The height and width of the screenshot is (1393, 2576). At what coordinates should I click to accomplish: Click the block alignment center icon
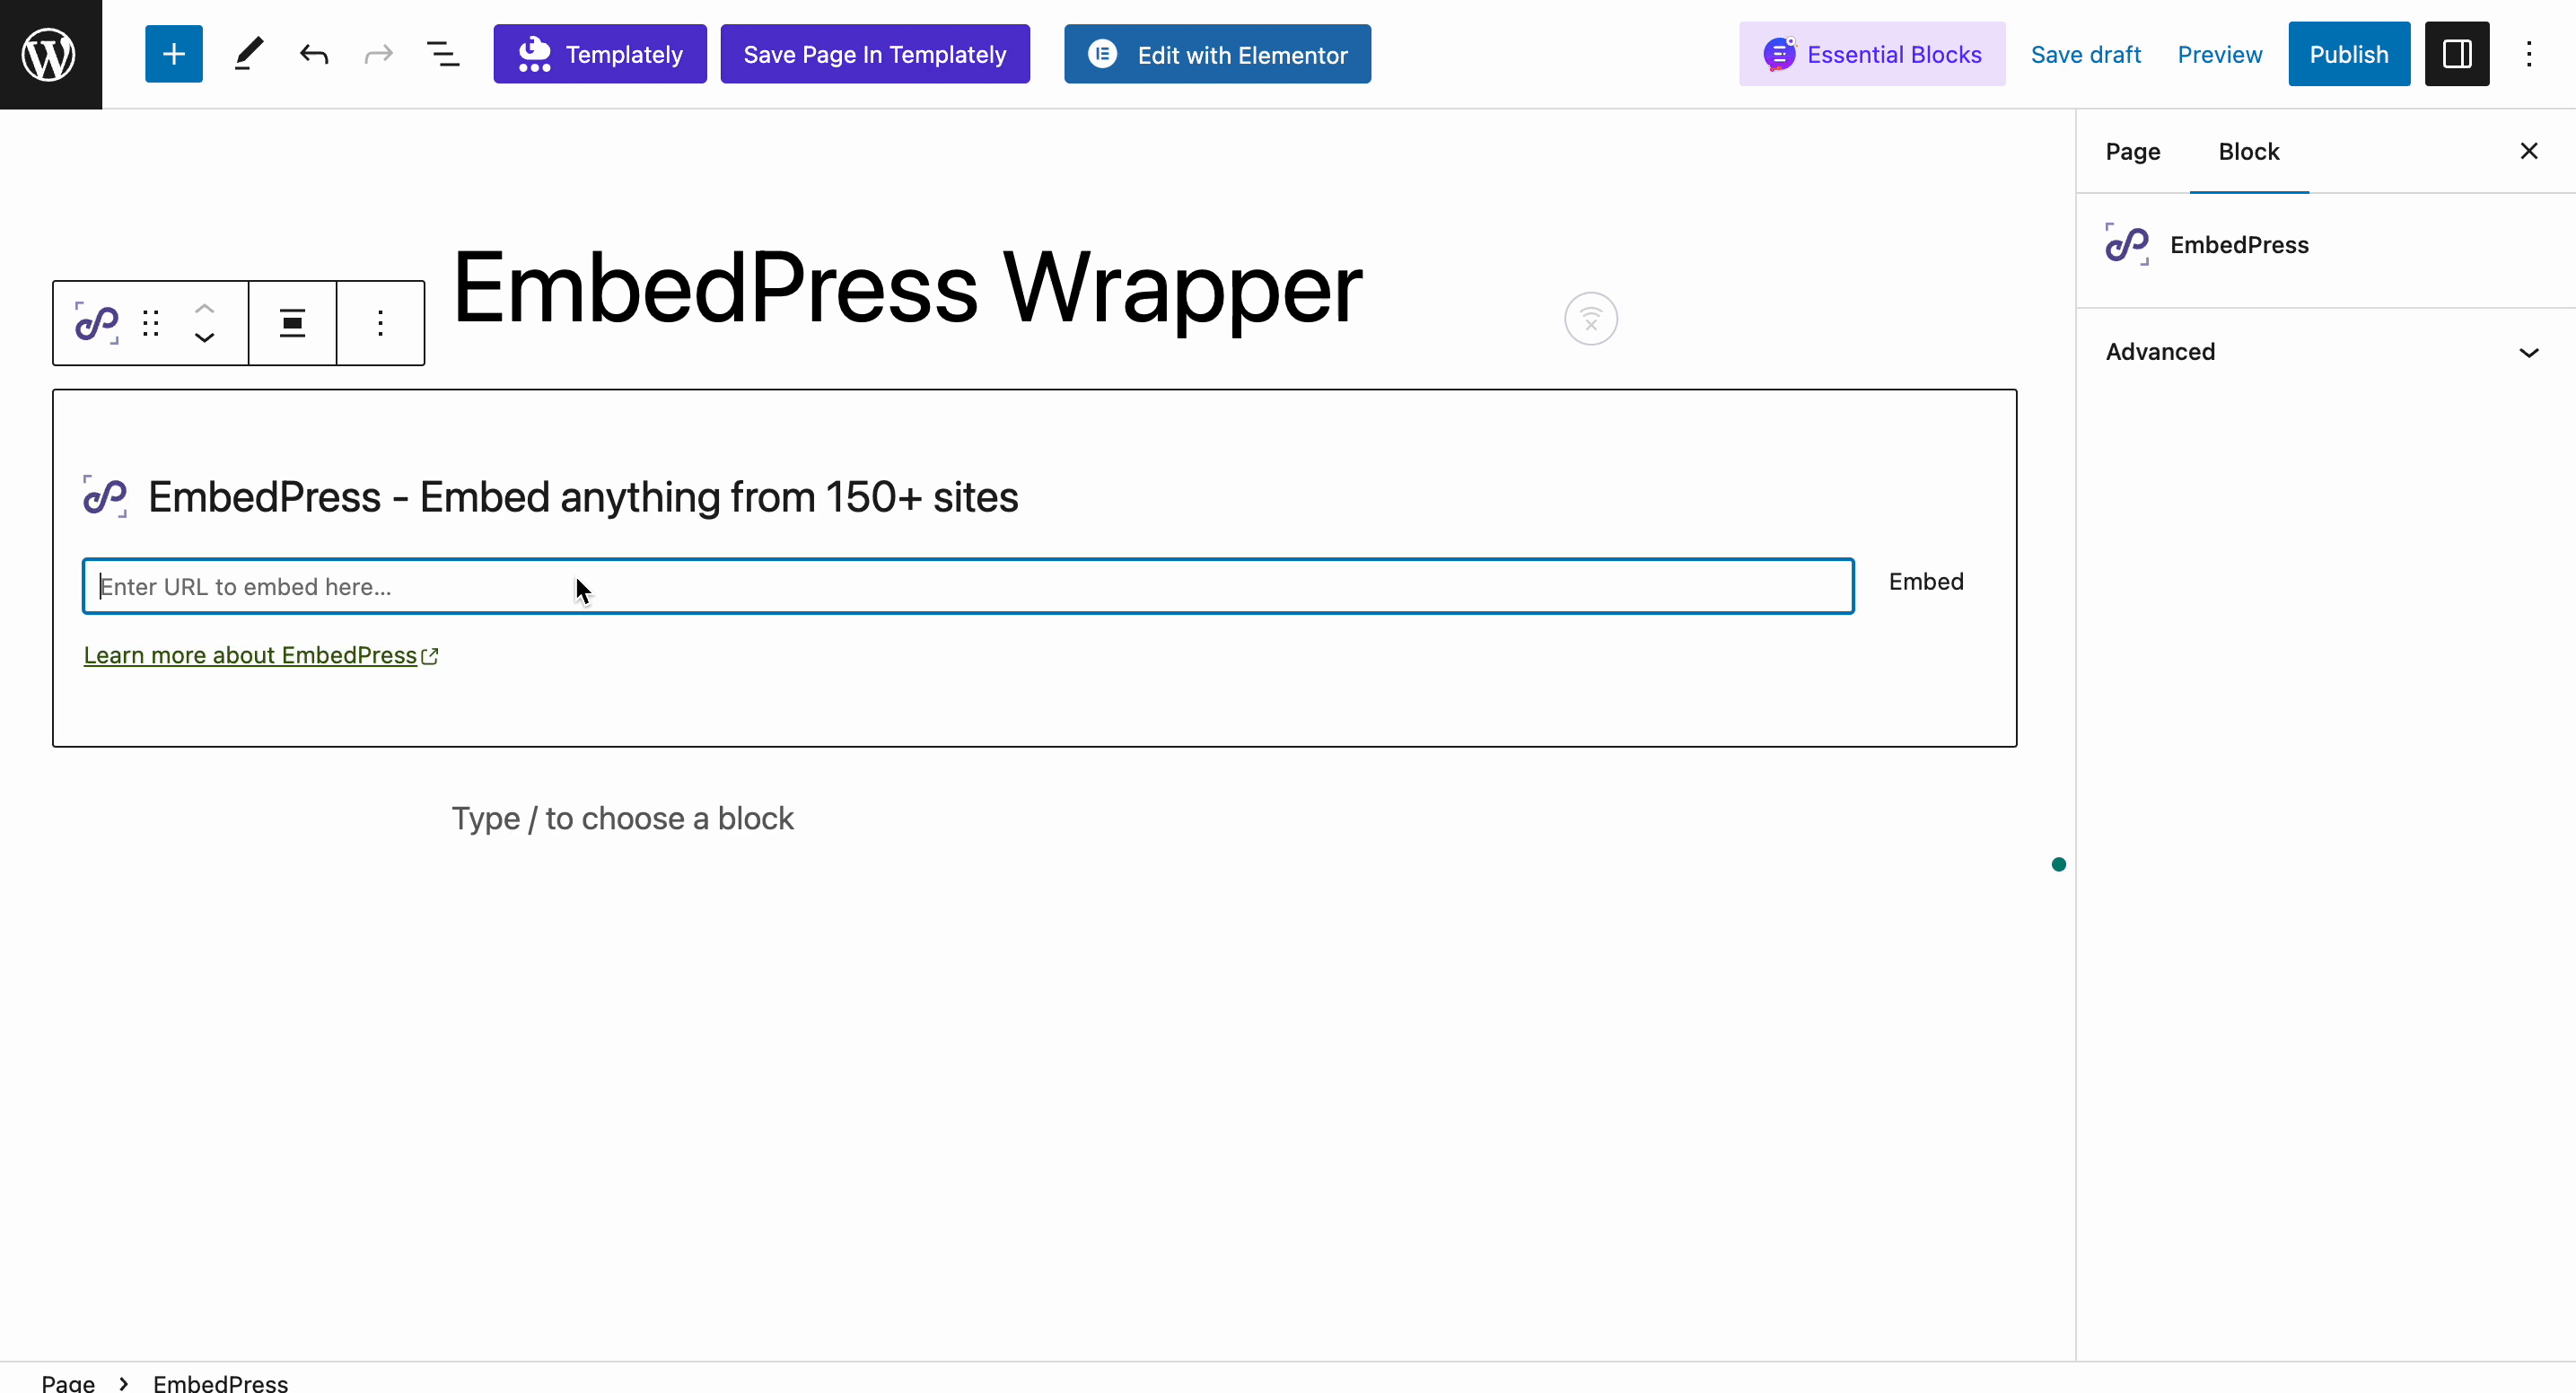[292, 322]
